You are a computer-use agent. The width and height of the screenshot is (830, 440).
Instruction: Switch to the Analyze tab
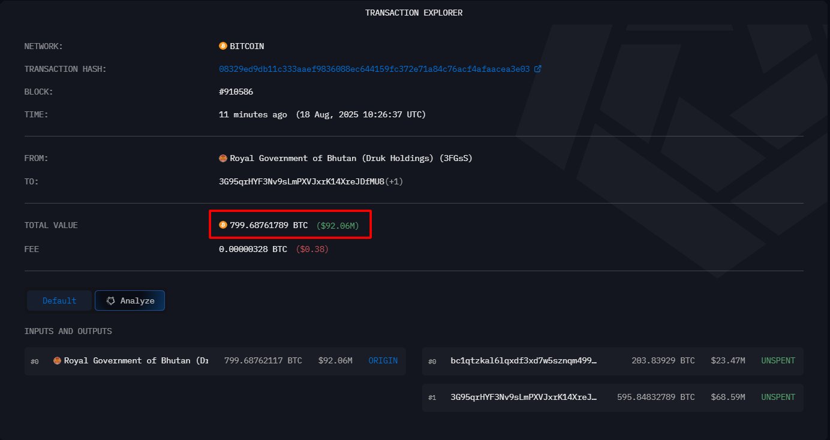tap(130, 300)
